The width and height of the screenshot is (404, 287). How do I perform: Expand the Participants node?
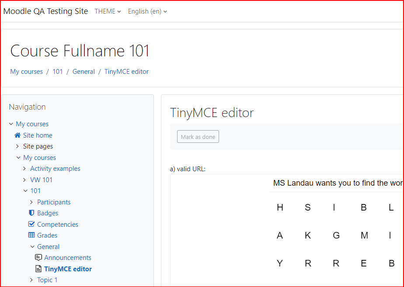tap(31, 202)
